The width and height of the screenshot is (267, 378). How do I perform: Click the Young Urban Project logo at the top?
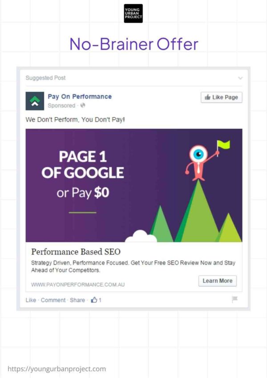[x=133, y=14]
